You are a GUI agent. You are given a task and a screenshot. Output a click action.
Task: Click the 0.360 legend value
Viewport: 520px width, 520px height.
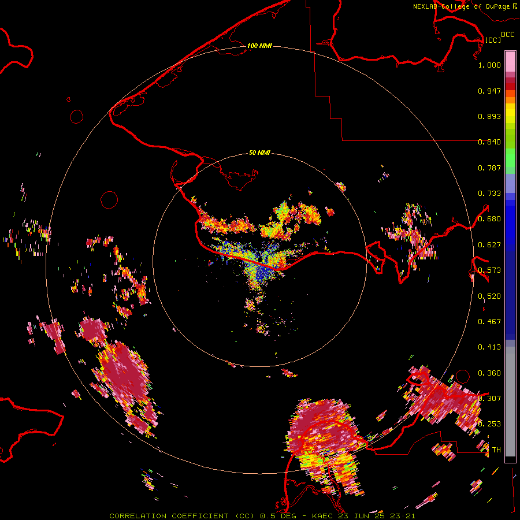[489, 373]
